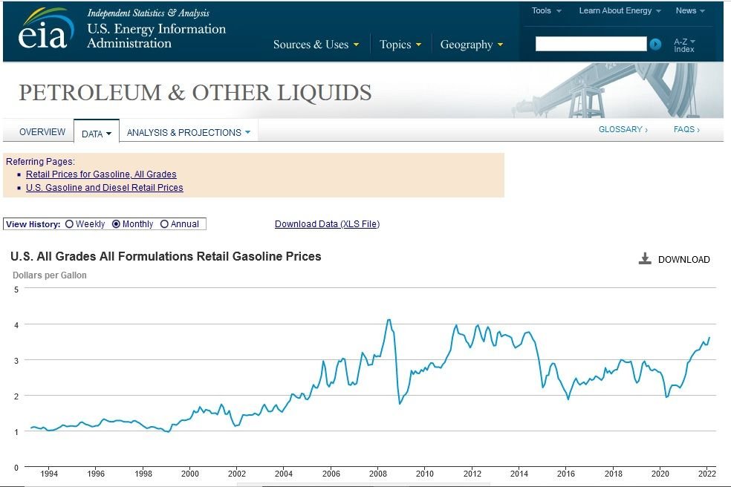
Task: Go to the Glossary page
Action: pyautogui.click(x=623, y=129)
